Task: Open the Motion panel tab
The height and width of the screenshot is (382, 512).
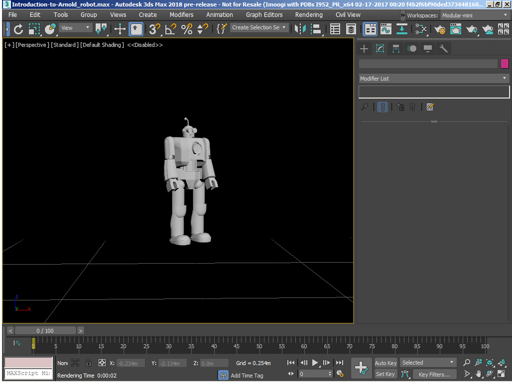Action: tap(412, 48)
